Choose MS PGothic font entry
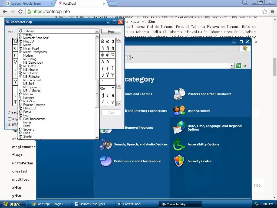 coord(31,73)
